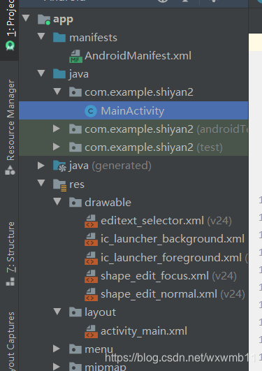262x371 pixels.
Task: Select the res folder label
Action: coord(77,184)
